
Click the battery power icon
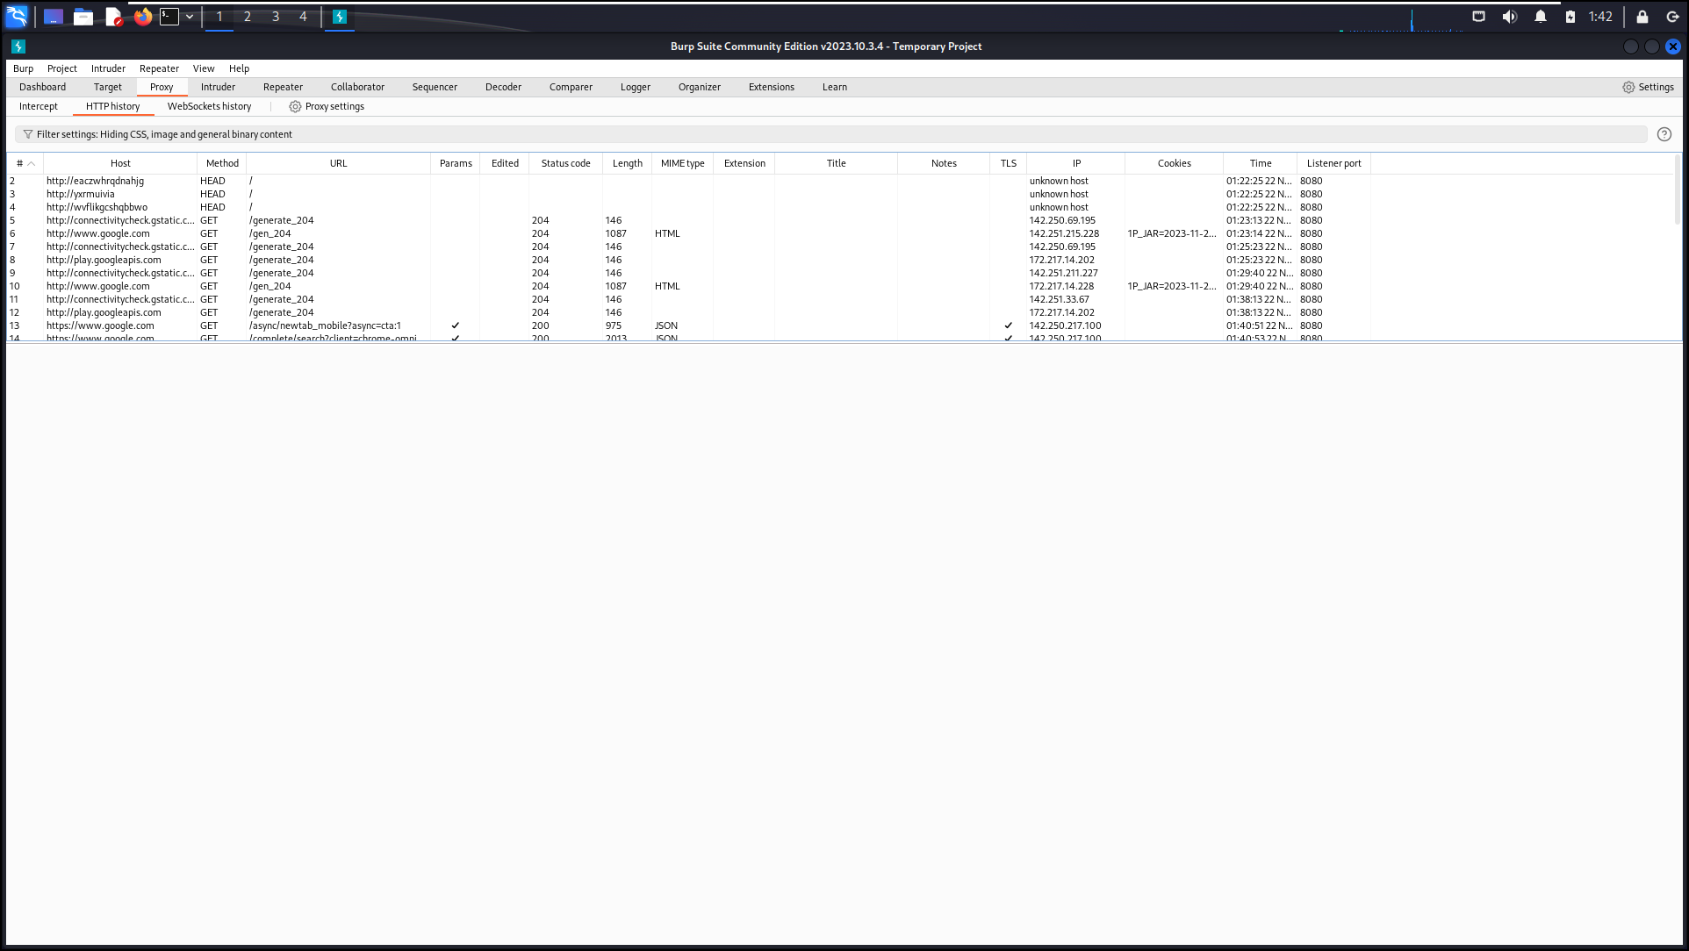1570,16
